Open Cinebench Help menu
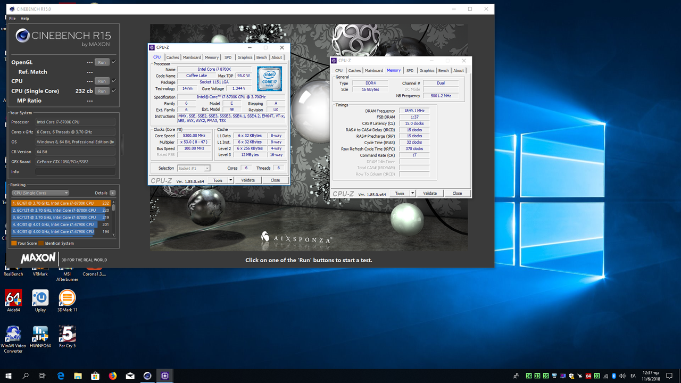 tap(24, 19)
